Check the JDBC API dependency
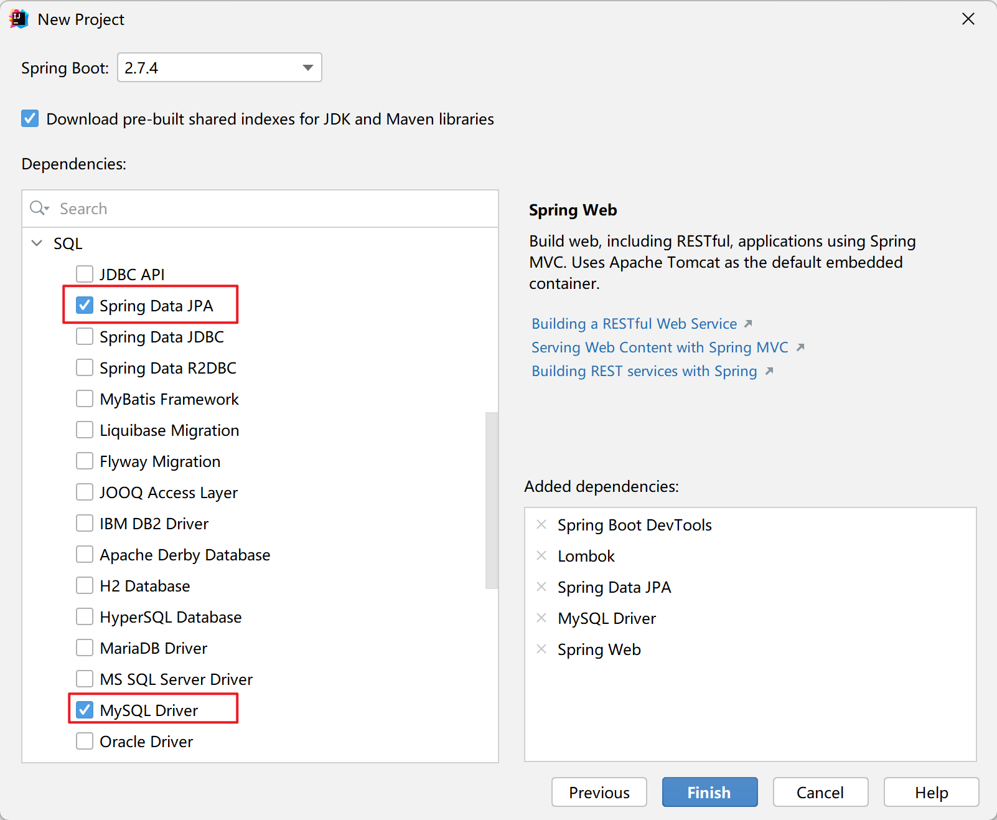The height and width of the screenshot is (820, 997). [x=85, y=274]
